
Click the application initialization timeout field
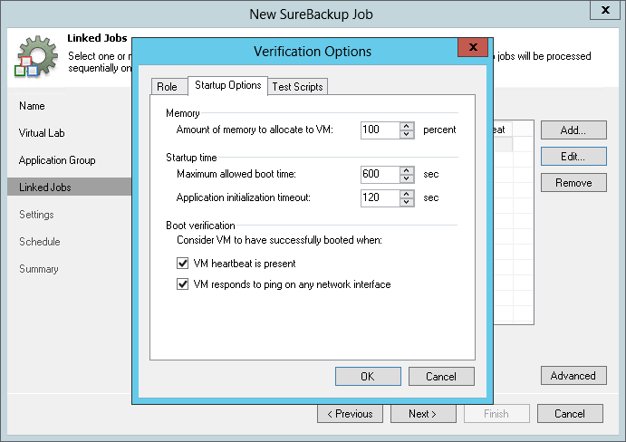[380, 198]
